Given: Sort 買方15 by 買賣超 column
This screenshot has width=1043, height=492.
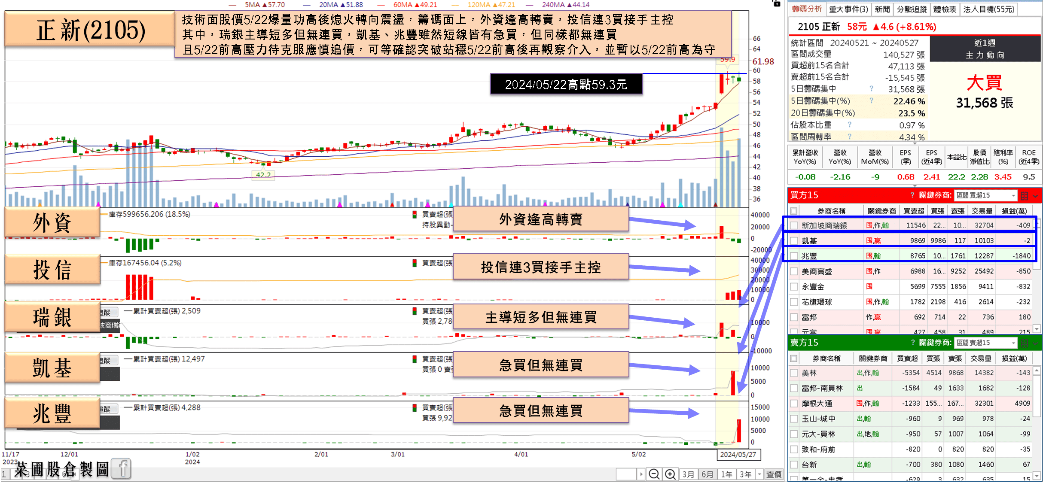Looking at the screenshot, I should coord(914,211).
